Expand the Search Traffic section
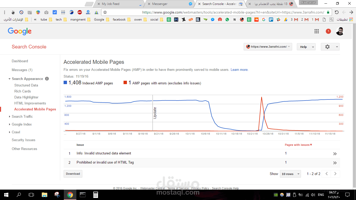The width and height of the screenshot is (356, 200). [x=10, y=117]
